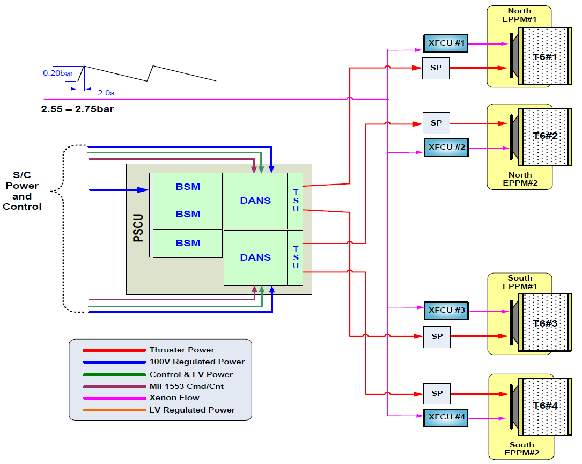Viewport: 582px width, 464px height.
Task: Click the red Thruster Power legend line
Action: 114,350
